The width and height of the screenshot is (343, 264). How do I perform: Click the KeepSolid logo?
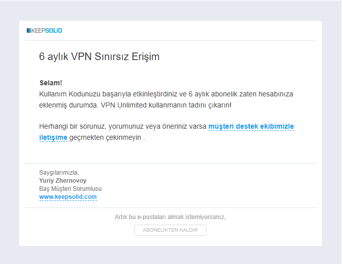[x=44, y=31]
